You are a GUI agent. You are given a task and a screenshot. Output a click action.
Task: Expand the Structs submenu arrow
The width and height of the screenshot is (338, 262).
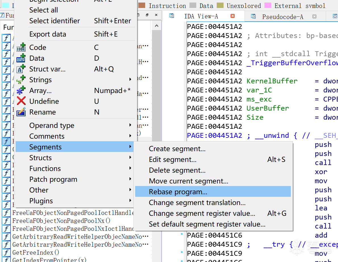click(x=130, y=157)
